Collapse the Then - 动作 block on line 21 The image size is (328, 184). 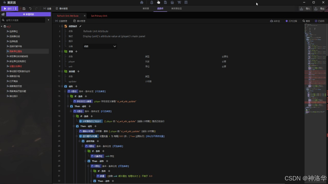(74, 126)
